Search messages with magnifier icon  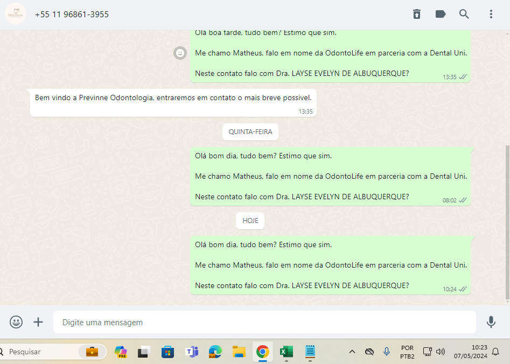click(464, 14)
